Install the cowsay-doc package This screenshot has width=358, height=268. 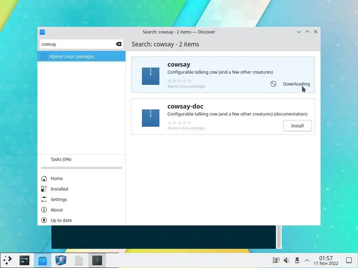pyautogui.click(x=297, y=126)
